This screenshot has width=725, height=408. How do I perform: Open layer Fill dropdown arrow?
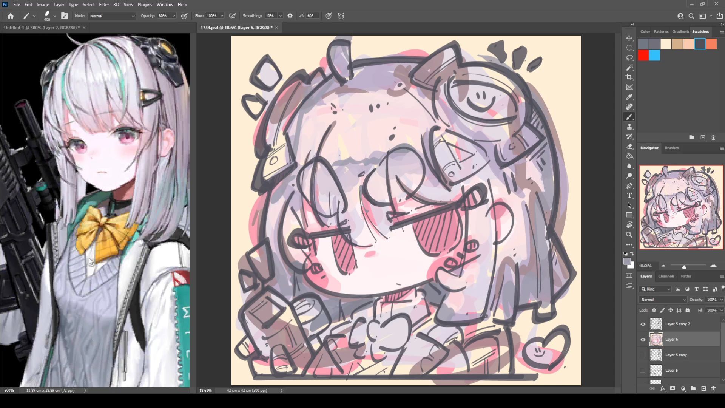point(722,310)
